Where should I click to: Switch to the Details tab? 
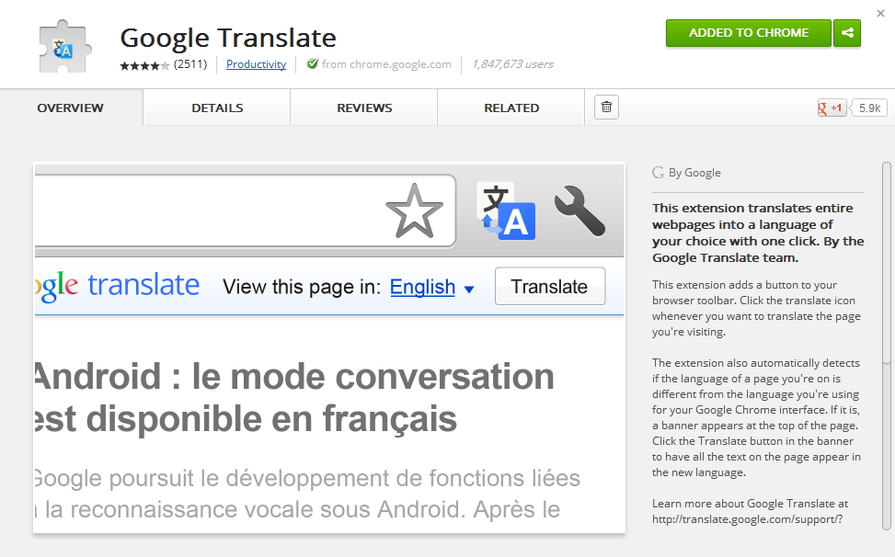click(x=217, y=108)
